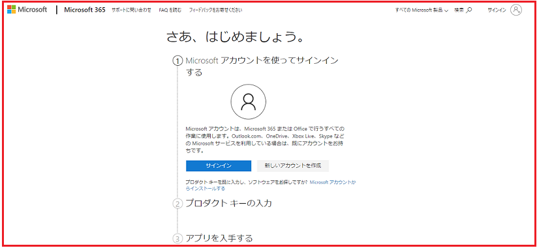Screen dimensions: 537x248
Task: Expand the アプリを入手する step heading
Action: pos(219,238)
